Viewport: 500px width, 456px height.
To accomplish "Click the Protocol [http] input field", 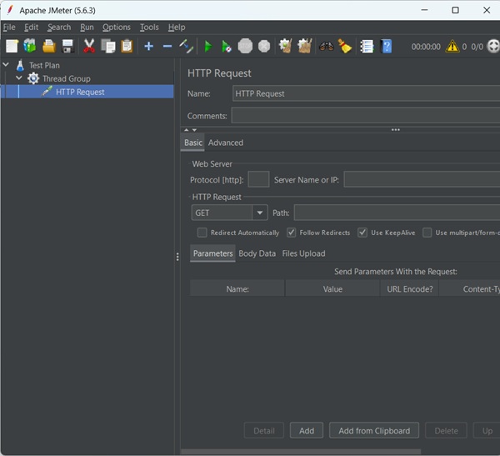I will click(x=258, y=179).
